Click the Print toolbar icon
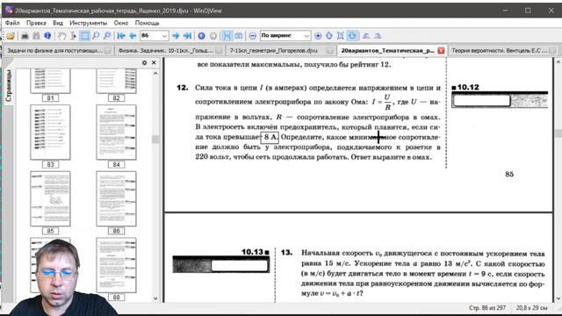The height and width of the screenshot is (316, 562). pos(25,36)
